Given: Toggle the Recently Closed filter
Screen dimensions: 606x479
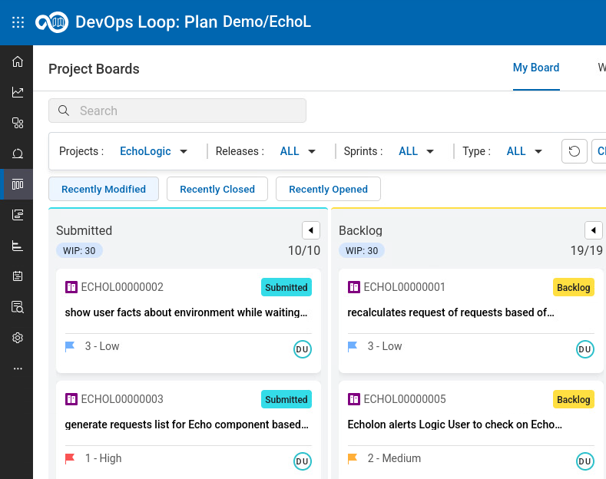Looking at the screenshot, I should tap(217, 189).
